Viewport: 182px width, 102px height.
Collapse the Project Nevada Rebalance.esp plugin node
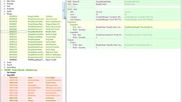click(2, 70)
